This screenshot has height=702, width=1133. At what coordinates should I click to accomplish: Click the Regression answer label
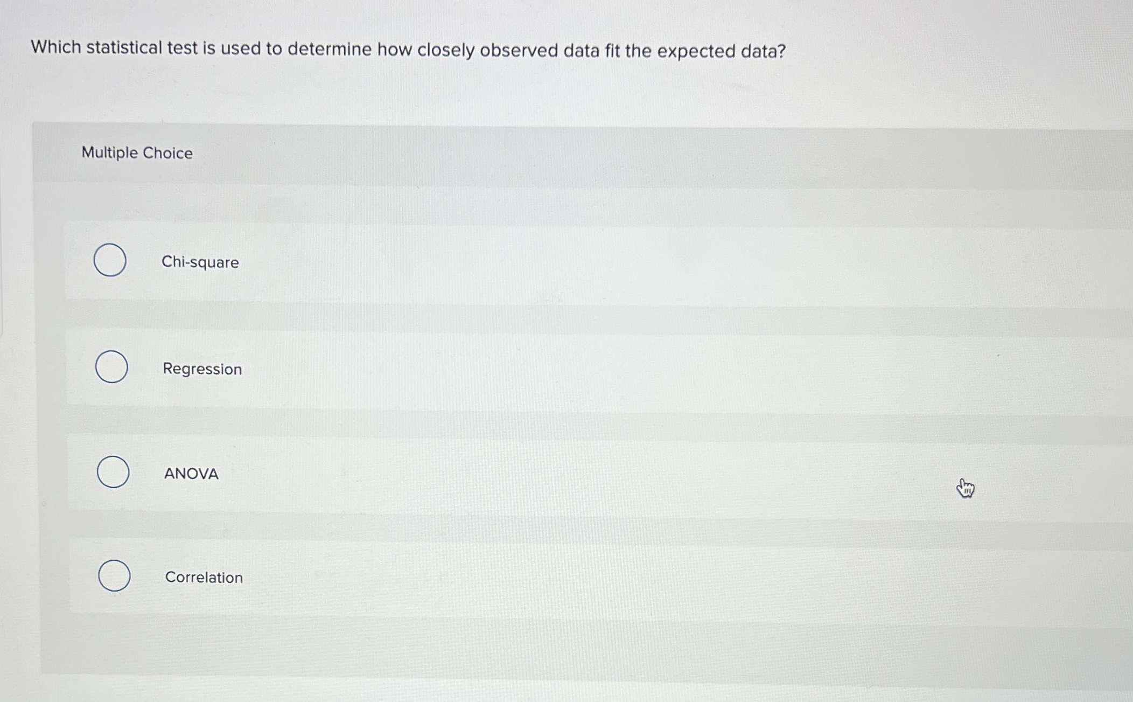pos(202,369)
